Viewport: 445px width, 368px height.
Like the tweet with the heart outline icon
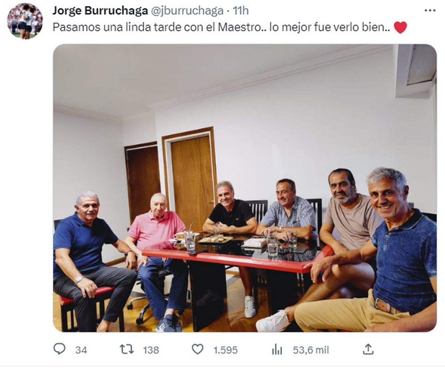198,349
